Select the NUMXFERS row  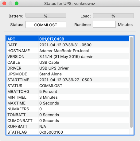[x=68, y=109]
